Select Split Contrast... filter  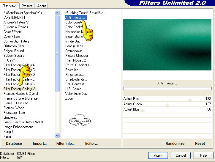point(76,84)
